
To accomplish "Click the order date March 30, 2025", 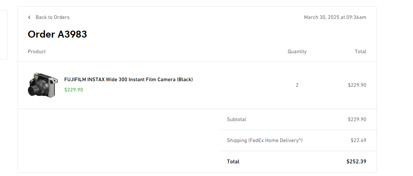I will click(335, 17).
